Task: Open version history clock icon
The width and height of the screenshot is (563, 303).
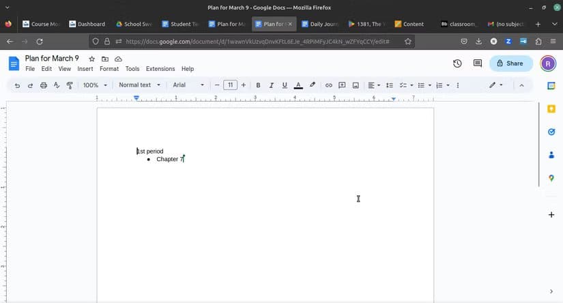Action: [x=457, y=63]
